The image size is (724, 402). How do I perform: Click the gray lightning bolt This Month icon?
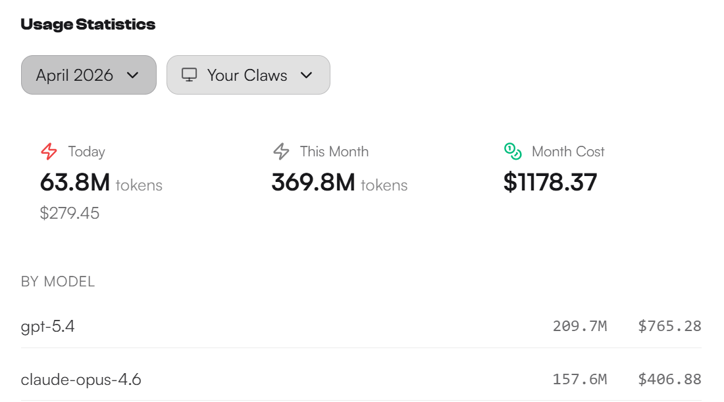[281, 152]
